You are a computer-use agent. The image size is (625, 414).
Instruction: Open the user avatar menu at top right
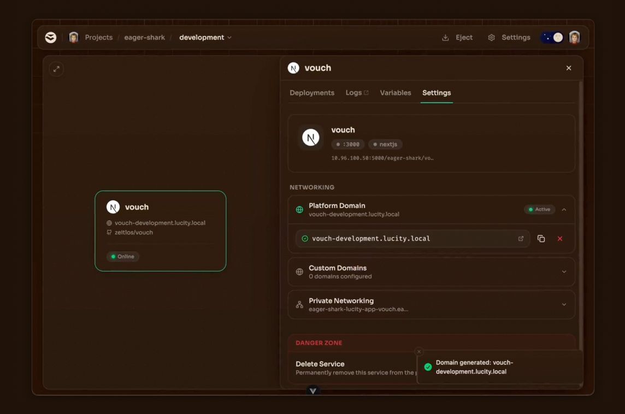click(574, 38)
